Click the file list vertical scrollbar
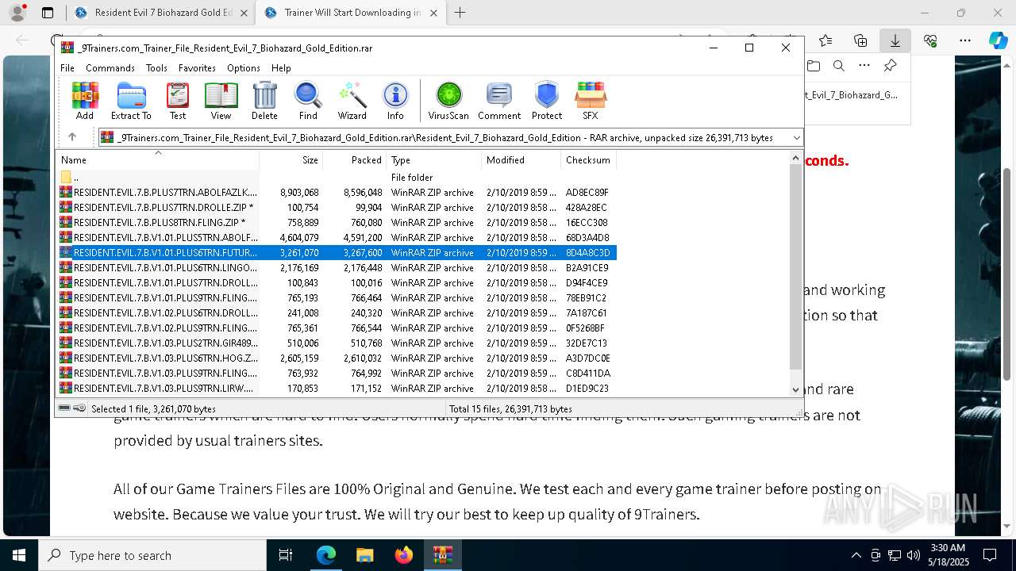The image size is (1016, 571). (796, 266)
